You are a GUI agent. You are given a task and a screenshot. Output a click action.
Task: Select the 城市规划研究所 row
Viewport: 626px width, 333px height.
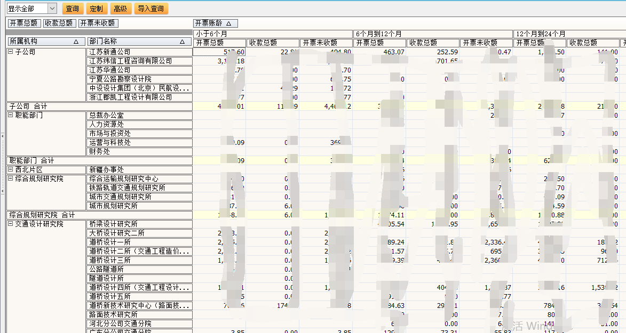point(139,206)
